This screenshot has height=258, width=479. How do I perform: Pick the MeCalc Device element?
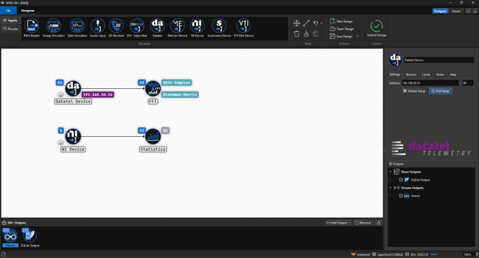click(177, 26)
